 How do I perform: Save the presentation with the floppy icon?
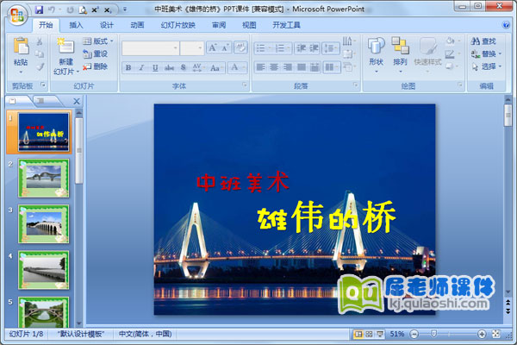tap(40, 9)
